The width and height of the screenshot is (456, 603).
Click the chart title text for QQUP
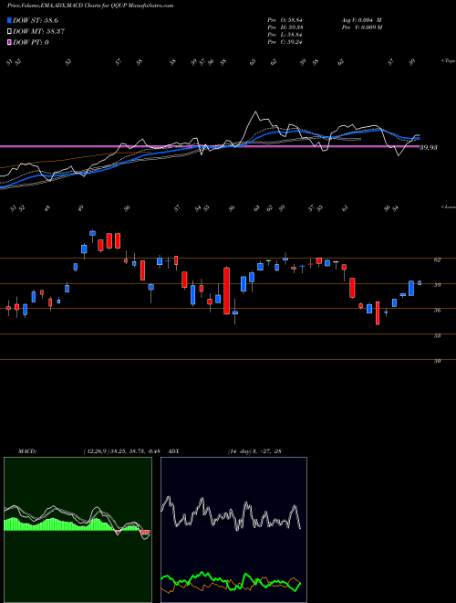coord(90,5)
